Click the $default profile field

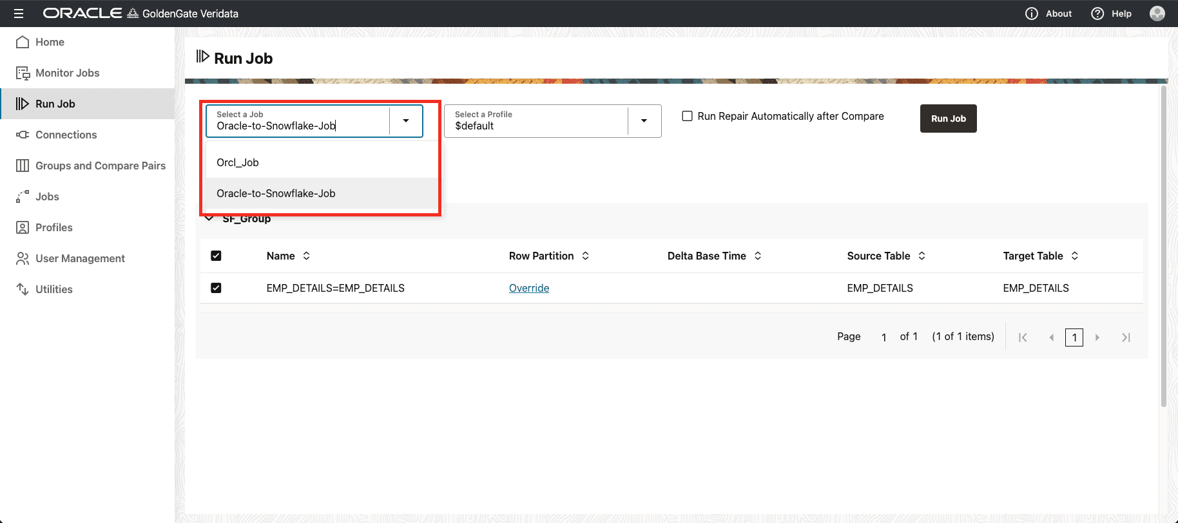click(x=536, y=121)
